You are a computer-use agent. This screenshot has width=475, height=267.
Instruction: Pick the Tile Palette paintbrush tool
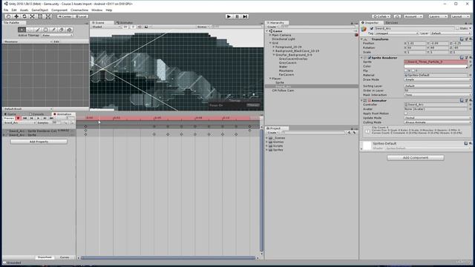point(38,30)
